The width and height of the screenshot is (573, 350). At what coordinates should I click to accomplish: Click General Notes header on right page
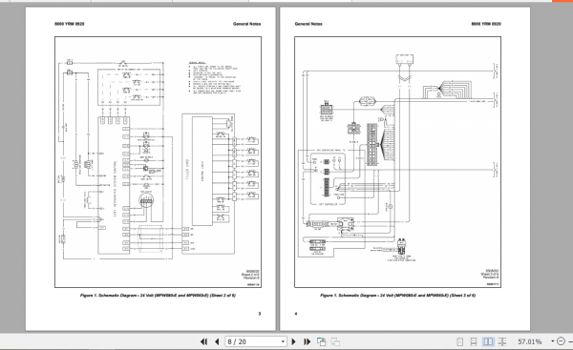(x=308, y=24)
